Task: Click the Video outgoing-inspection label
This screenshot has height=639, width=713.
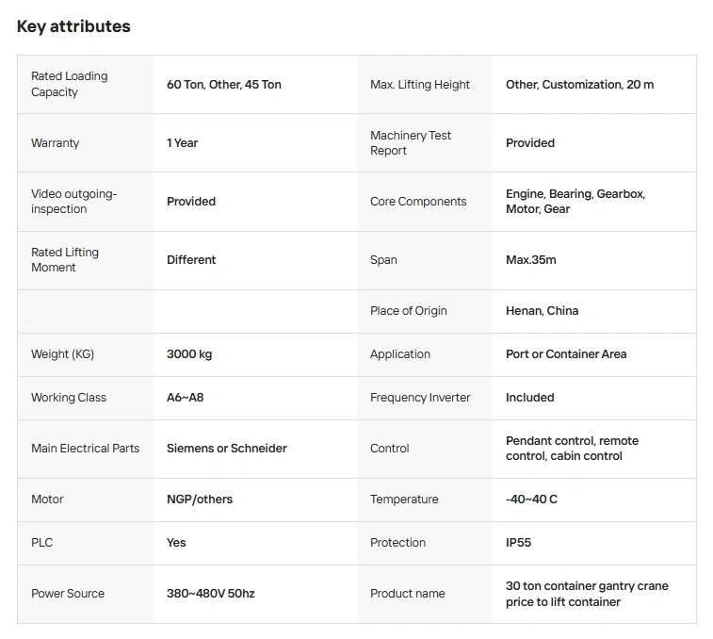Action: pos(74,202)
